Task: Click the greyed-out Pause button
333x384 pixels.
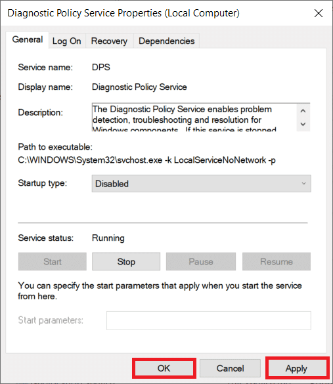Action: click(201, 261)
